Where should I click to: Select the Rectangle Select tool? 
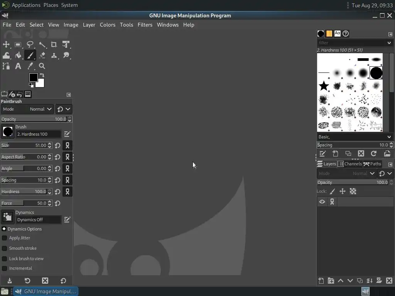point(18,45)
